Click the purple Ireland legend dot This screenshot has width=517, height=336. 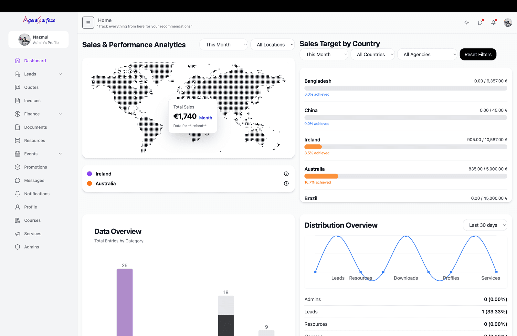pos(90,174)
